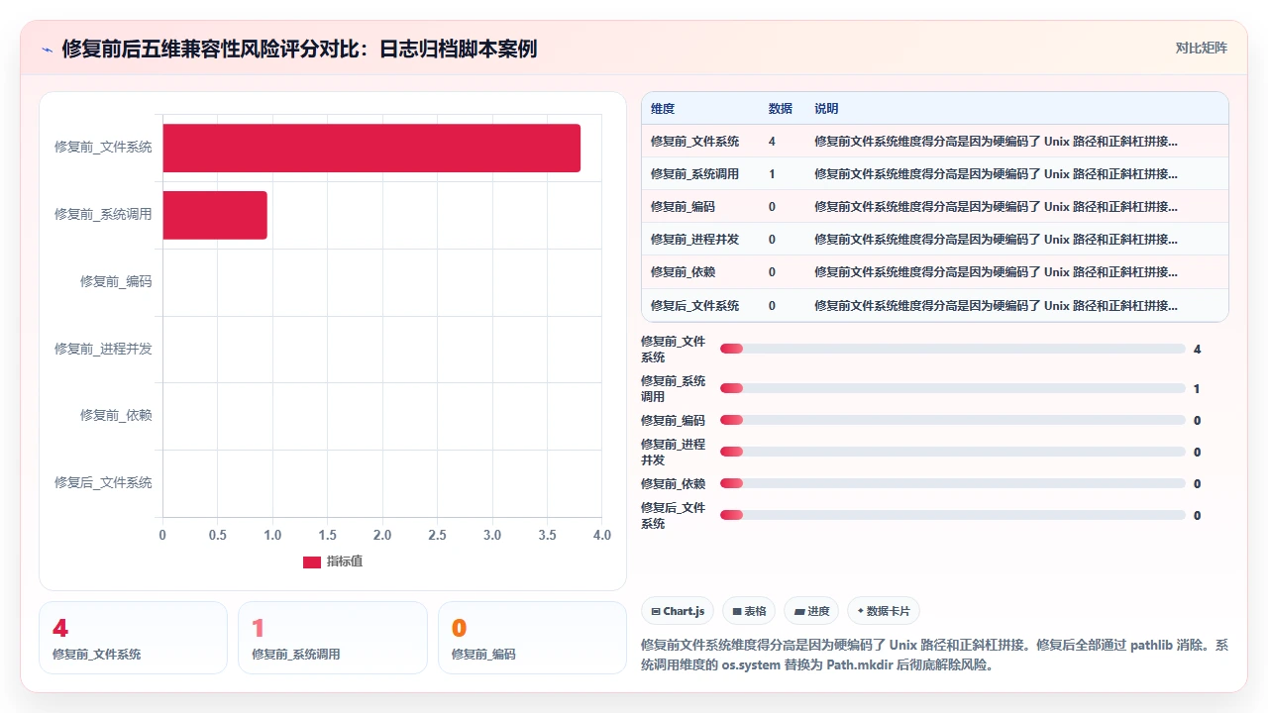
Task: Click the 4.0 x-axis tick label
Action: 602,535
